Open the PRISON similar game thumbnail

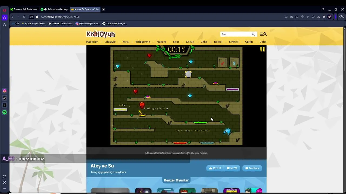(231, 190)
